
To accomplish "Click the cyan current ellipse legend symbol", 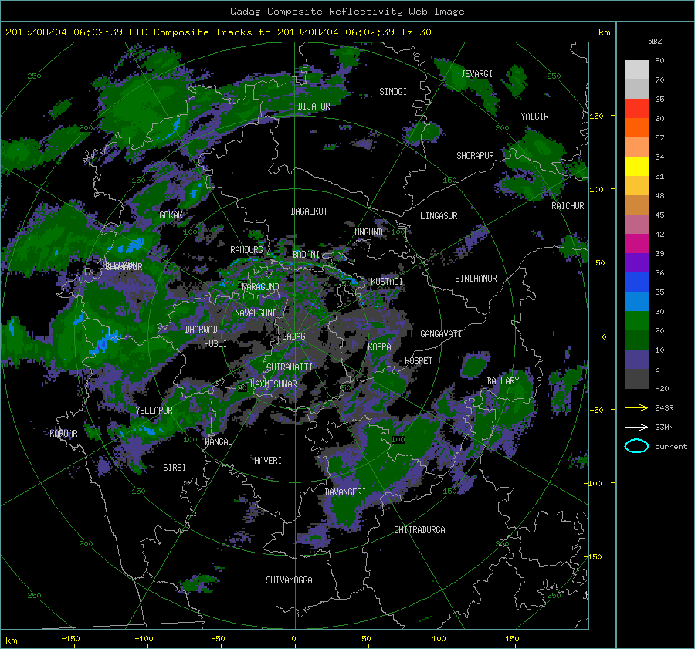I will coord(636,446).
